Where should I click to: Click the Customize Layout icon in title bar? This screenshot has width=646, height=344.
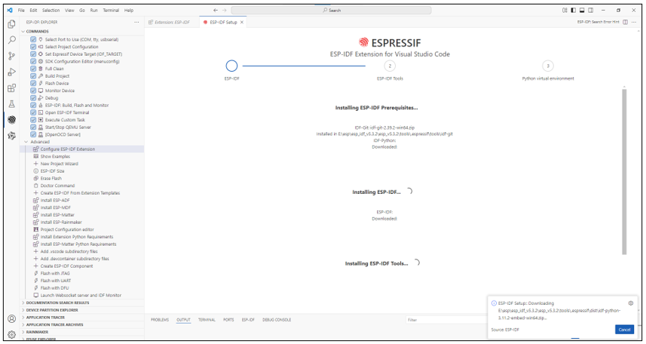pyautogui.click(x=565, y=11)
